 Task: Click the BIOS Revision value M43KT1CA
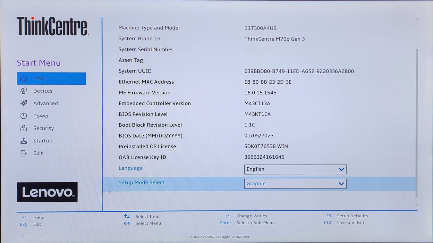click(x=257, y=114)
